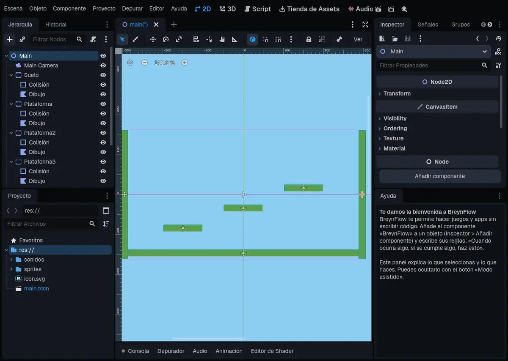Select the Rotate mode tool icon

coord(166,39)
